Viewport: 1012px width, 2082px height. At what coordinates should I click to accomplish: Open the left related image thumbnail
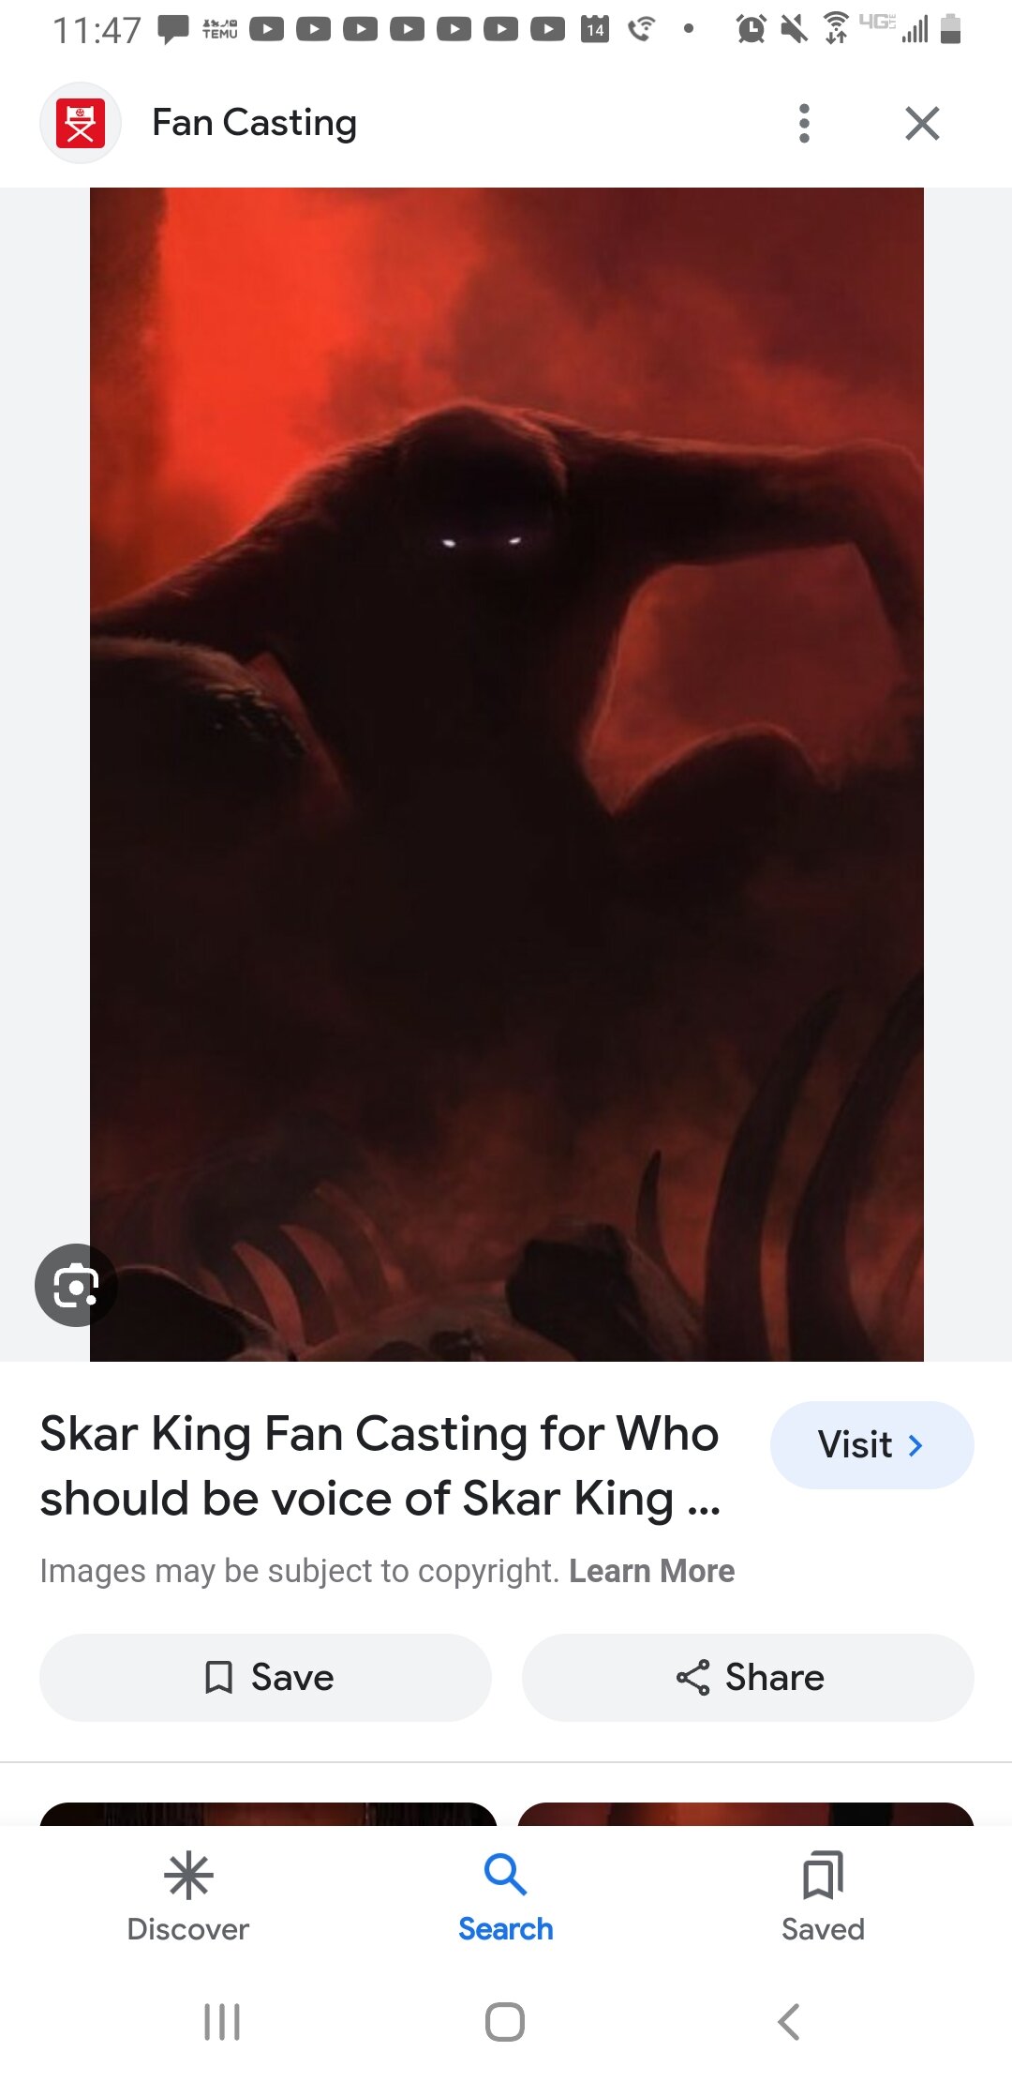(x=268, y=1814)
